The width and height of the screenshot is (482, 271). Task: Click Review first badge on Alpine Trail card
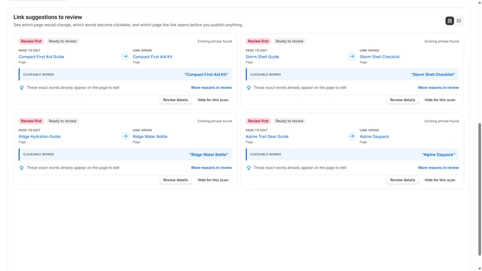[x=258, y=121]
